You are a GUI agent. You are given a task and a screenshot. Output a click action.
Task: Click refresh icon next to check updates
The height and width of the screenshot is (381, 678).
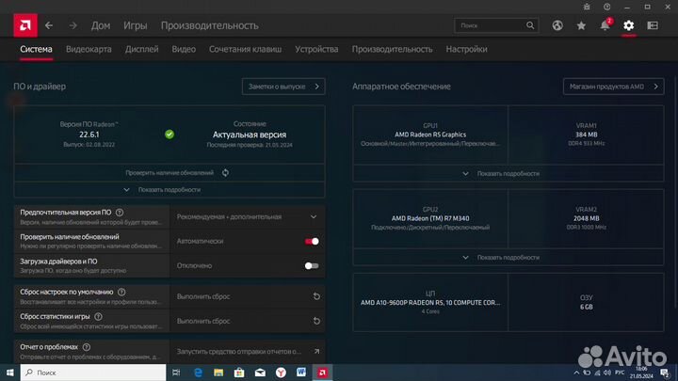[x=226, y=173]
